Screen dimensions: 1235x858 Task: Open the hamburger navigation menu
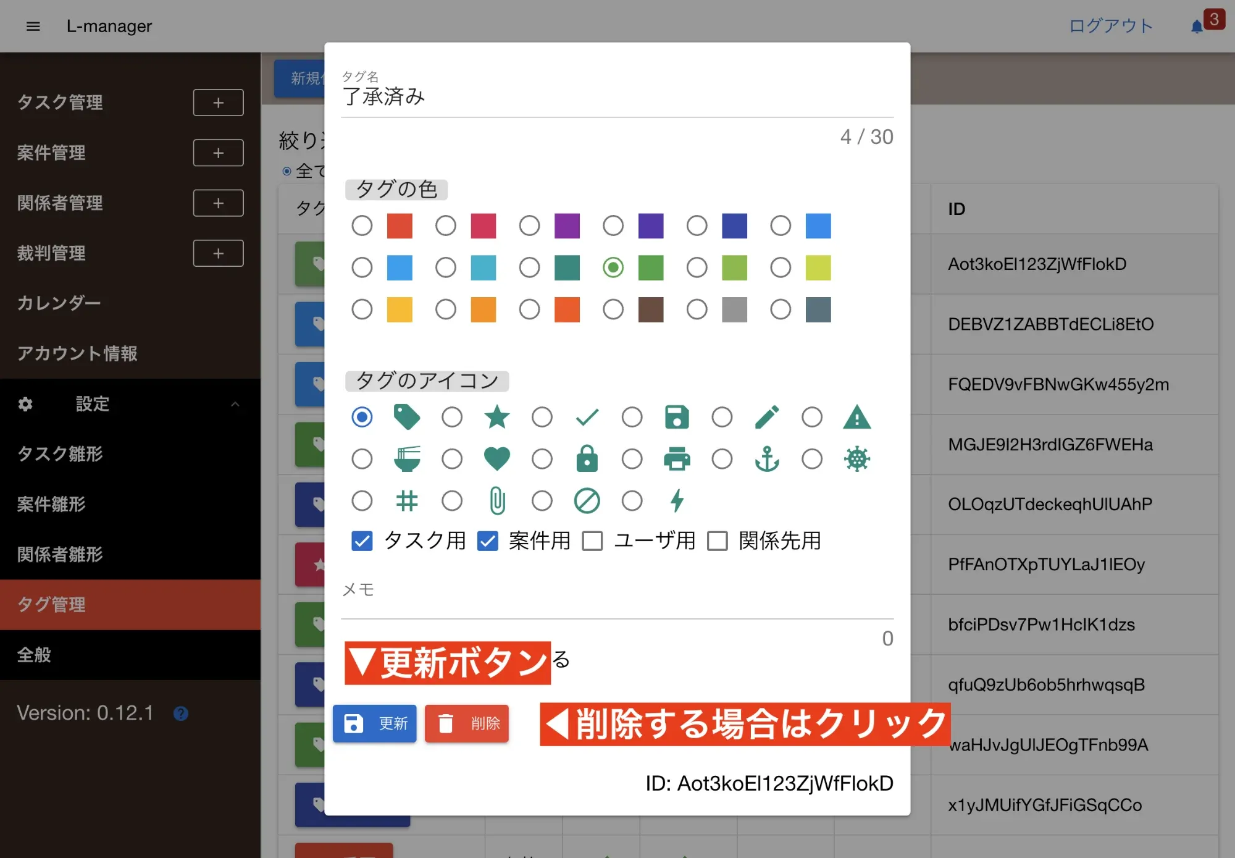(x=33, y=26)
